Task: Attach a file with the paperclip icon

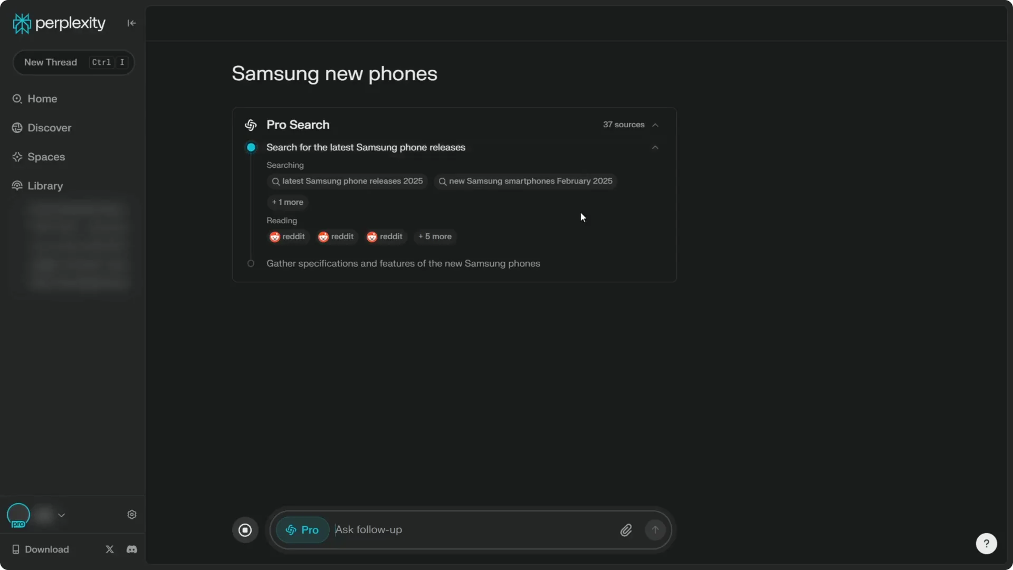Action: pyautogui.click(x=626, y=530)
